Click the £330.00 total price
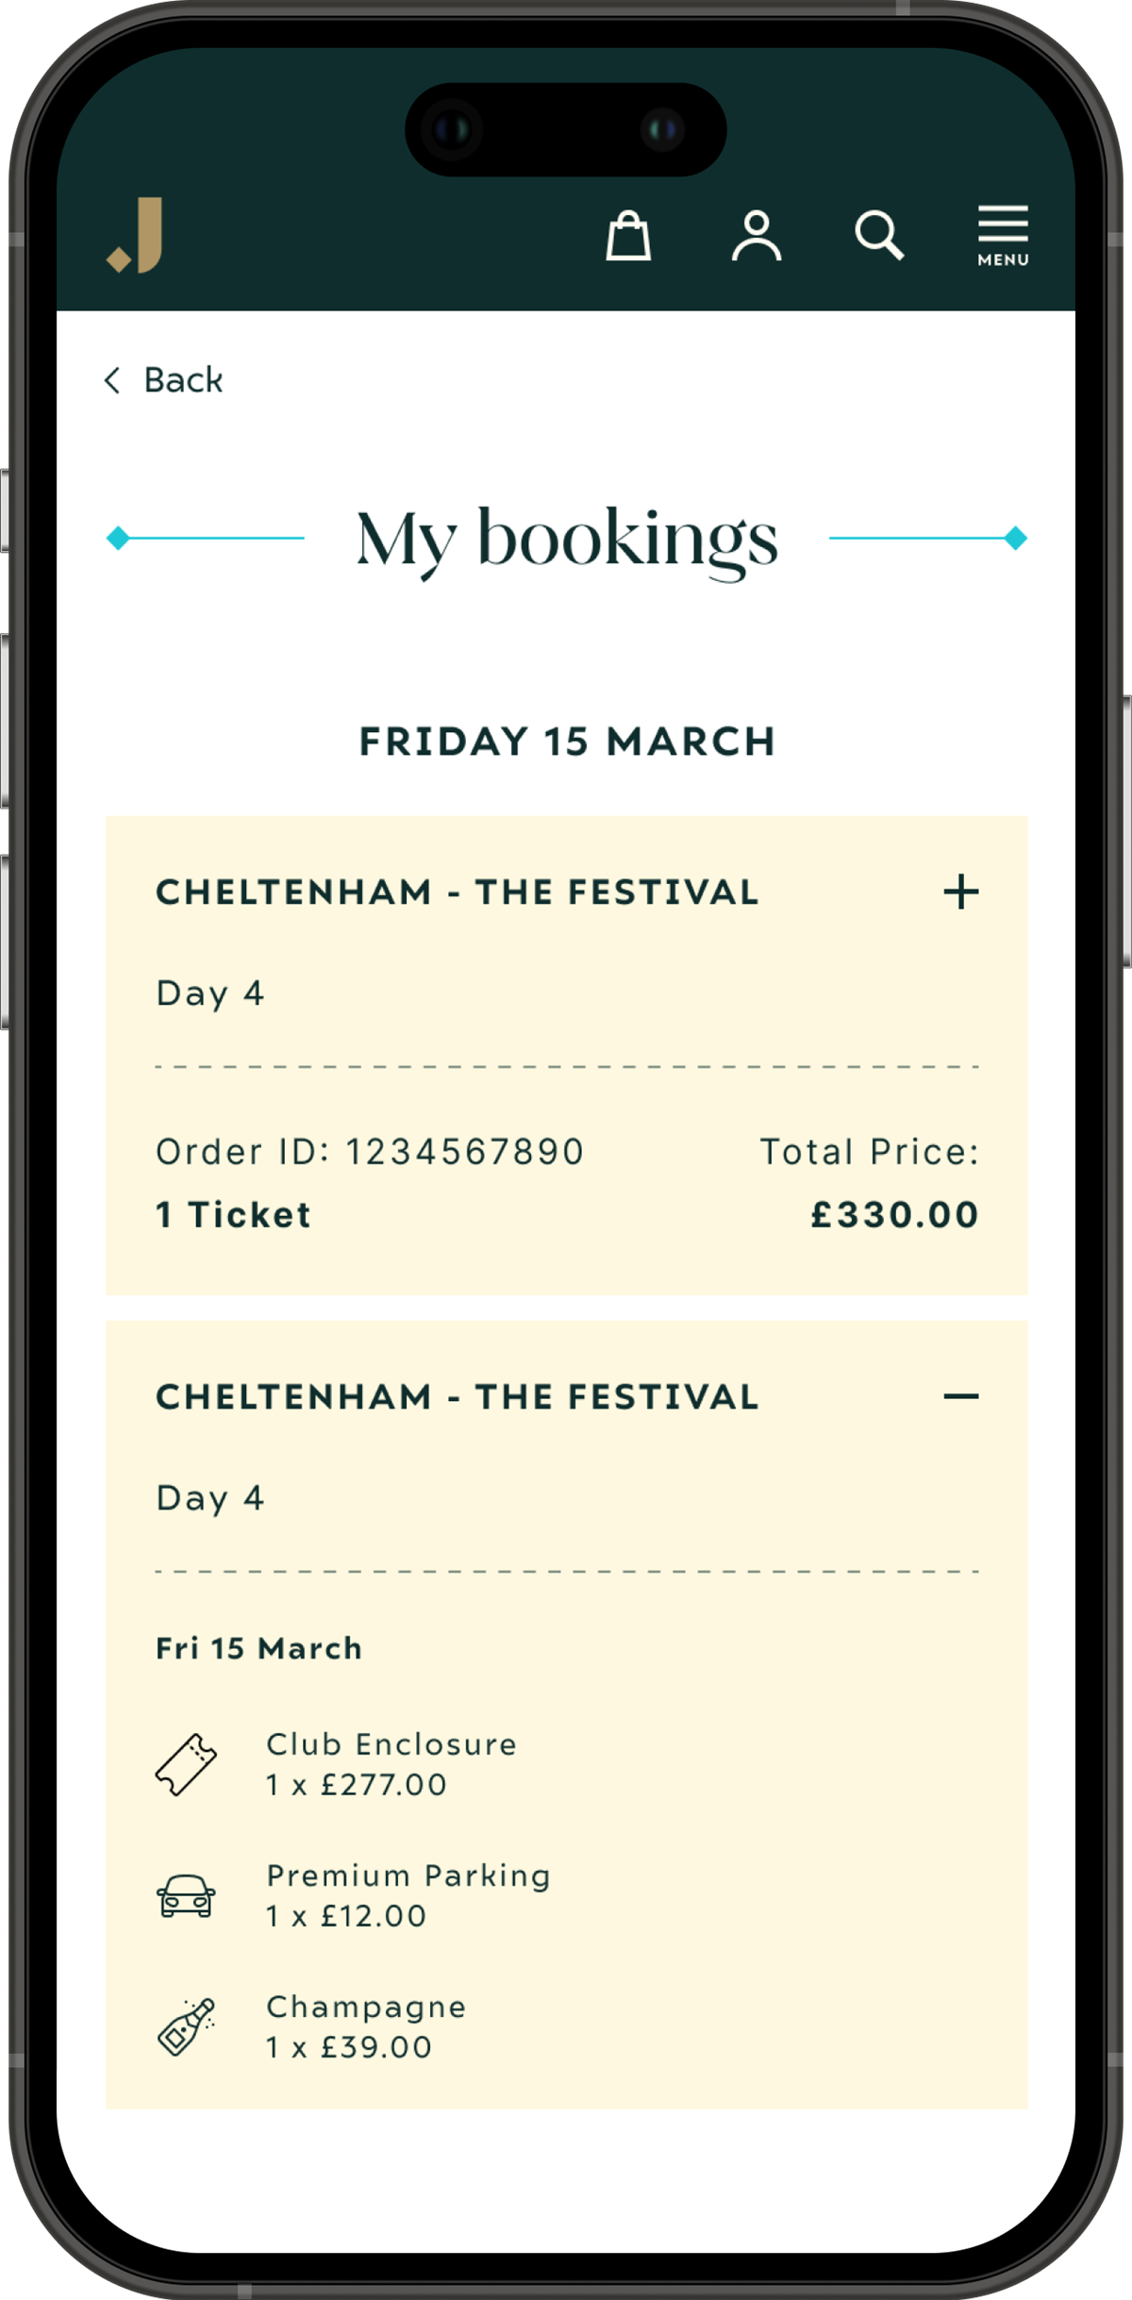The width and height of the screenshot is (1132, 2300). click(x=894, y=1215)
